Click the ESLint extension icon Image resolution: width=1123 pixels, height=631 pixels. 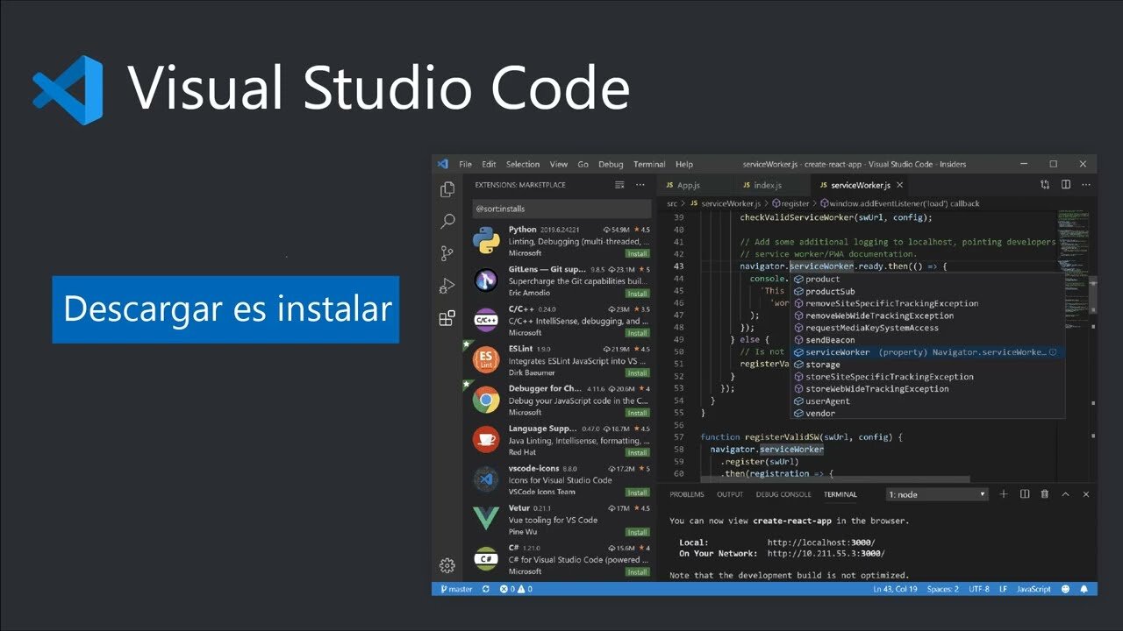[x=486, y=360]
